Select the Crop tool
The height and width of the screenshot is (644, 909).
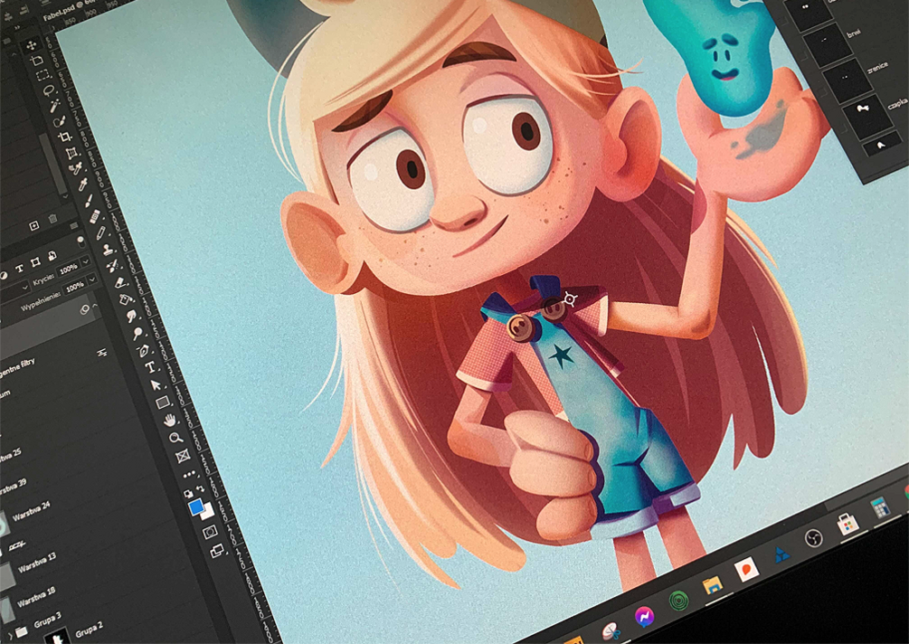[x=65, y=137]
